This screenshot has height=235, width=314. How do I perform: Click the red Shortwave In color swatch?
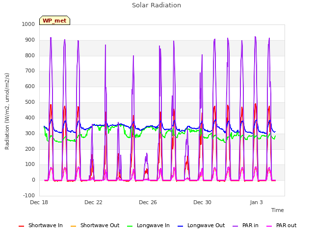point(22,226)
